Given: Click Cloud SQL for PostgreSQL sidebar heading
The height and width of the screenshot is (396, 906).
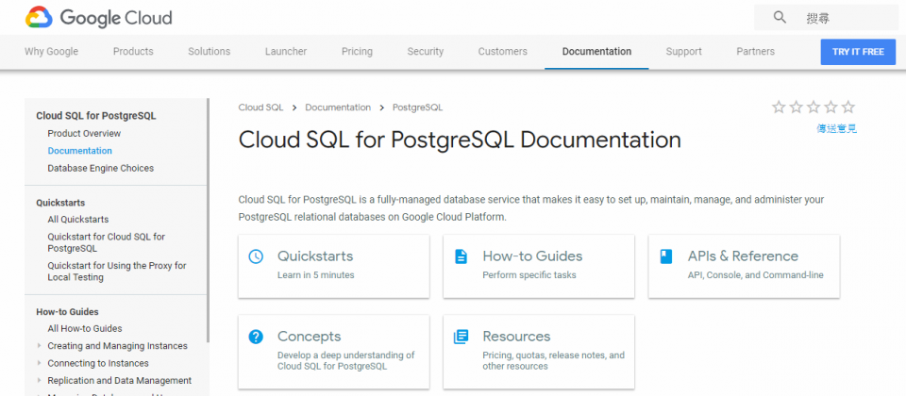Looking at the screenshot, I should [96, 116].
